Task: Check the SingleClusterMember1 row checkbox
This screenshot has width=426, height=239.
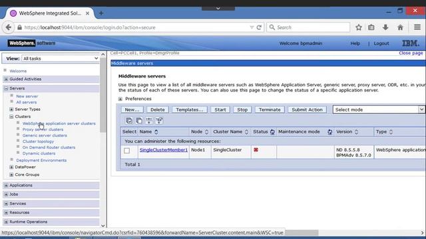Action: (x=127, y=151)
